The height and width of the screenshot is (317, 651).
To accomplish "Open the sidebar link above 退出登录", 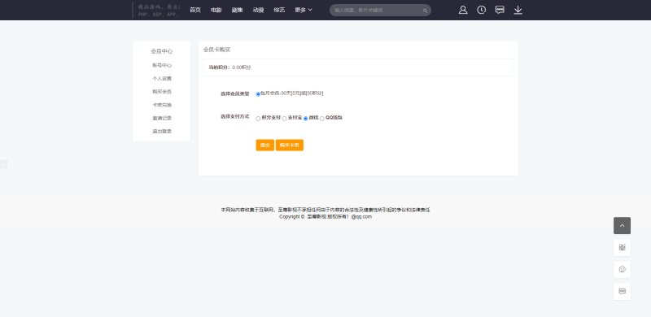I will (x=161, y=118).
